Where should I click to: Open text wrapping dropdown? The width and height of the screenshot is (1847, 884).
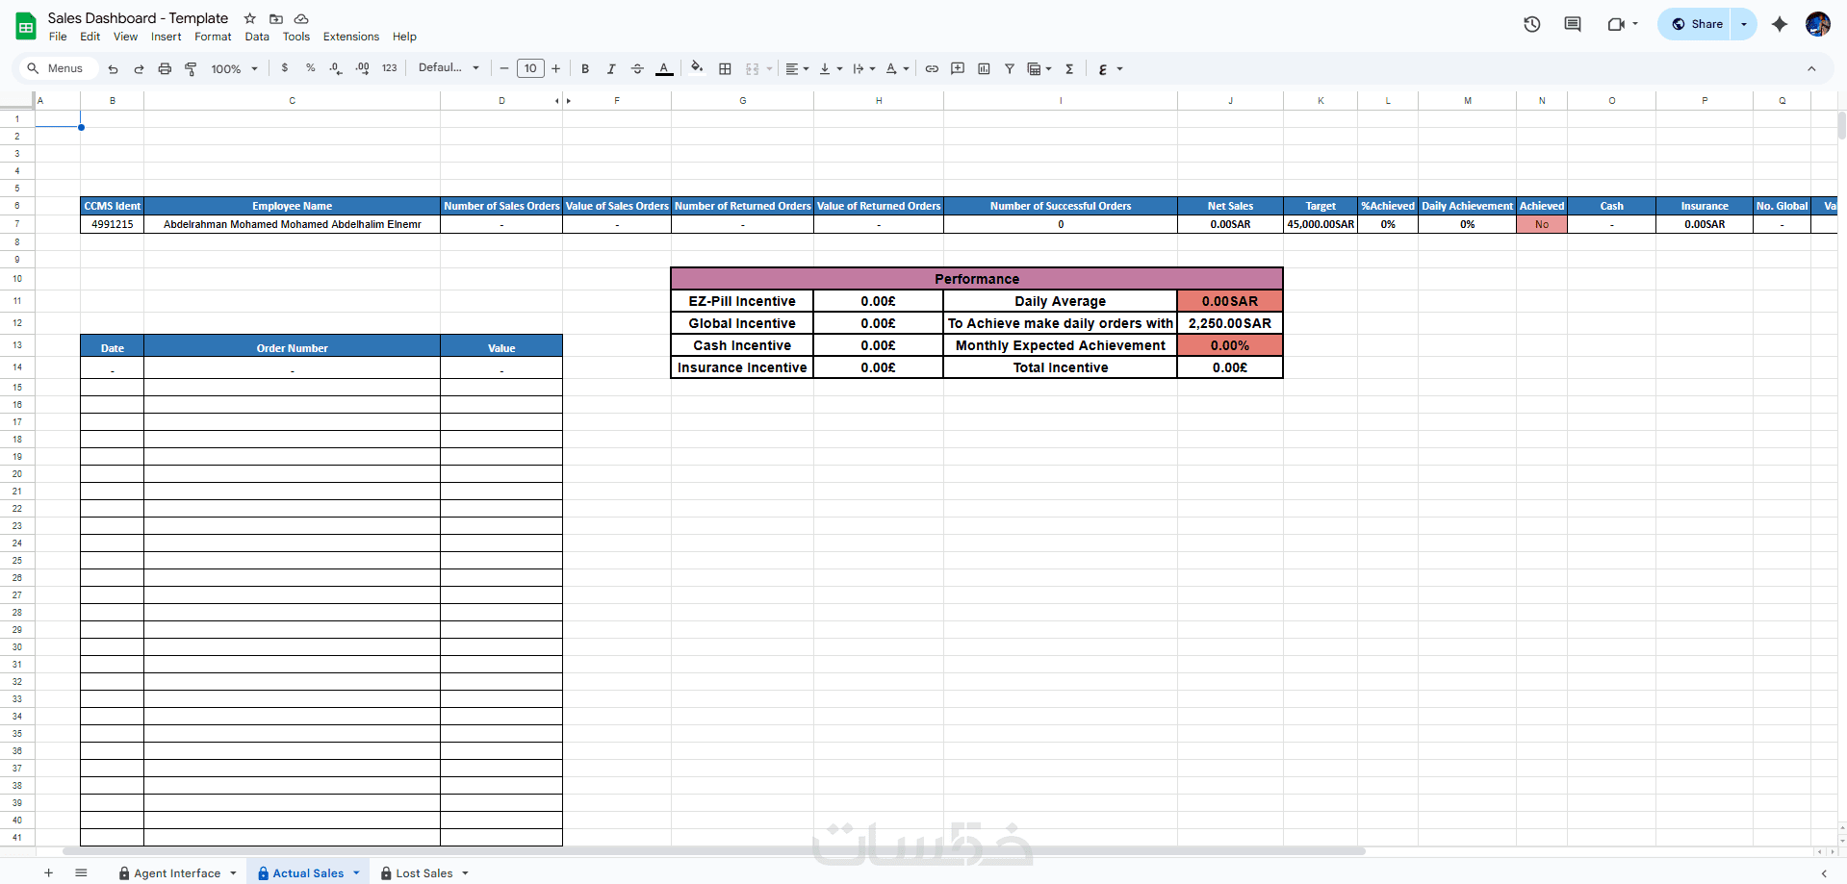(863, 69)
